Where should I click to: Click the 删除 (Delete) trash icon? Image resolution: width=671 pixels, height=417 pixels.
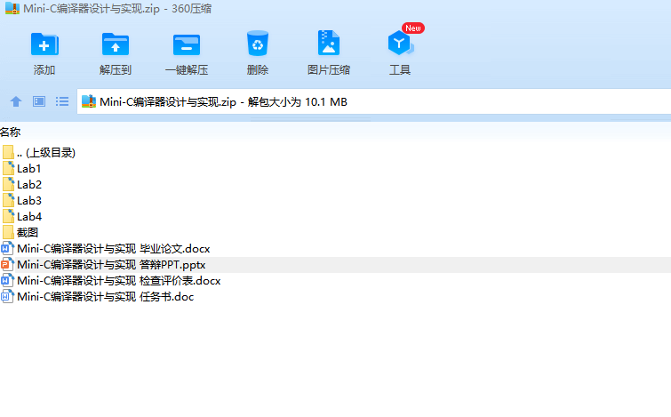point(258,44)
